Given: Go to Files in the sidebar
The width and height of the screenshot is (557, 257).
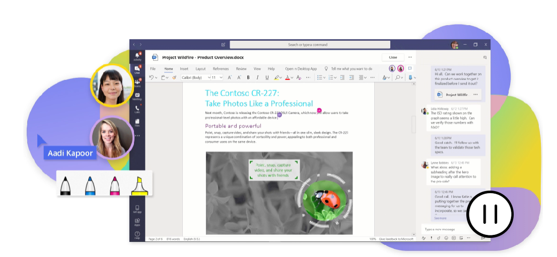Looking at the screenshot, I should point(137,122).
